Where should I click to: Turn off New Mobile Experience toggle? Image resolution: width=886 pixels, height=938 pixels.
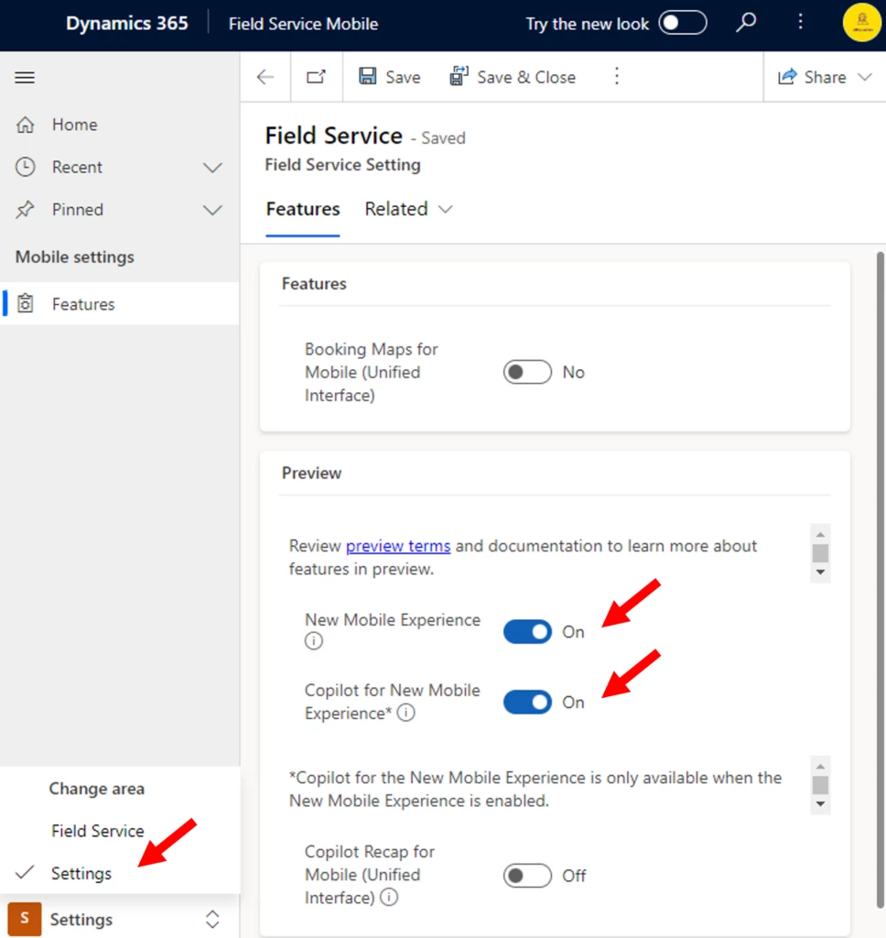coord(527,632)
